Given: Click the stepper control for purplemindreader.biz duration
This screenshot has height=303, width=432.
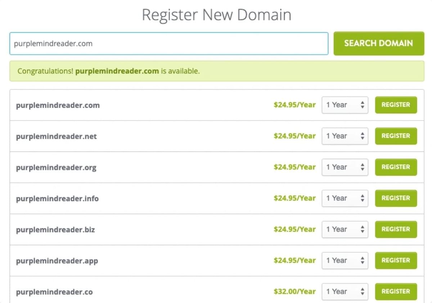Looking at the screenshot, I should click(x=363, y=229).
